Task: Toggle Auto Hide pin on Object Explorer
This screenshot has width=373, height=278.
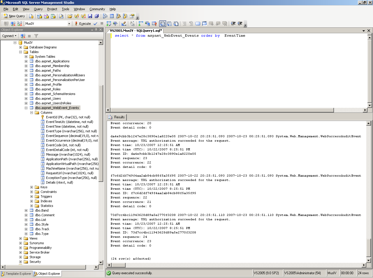Action: (x=96, y=30)
